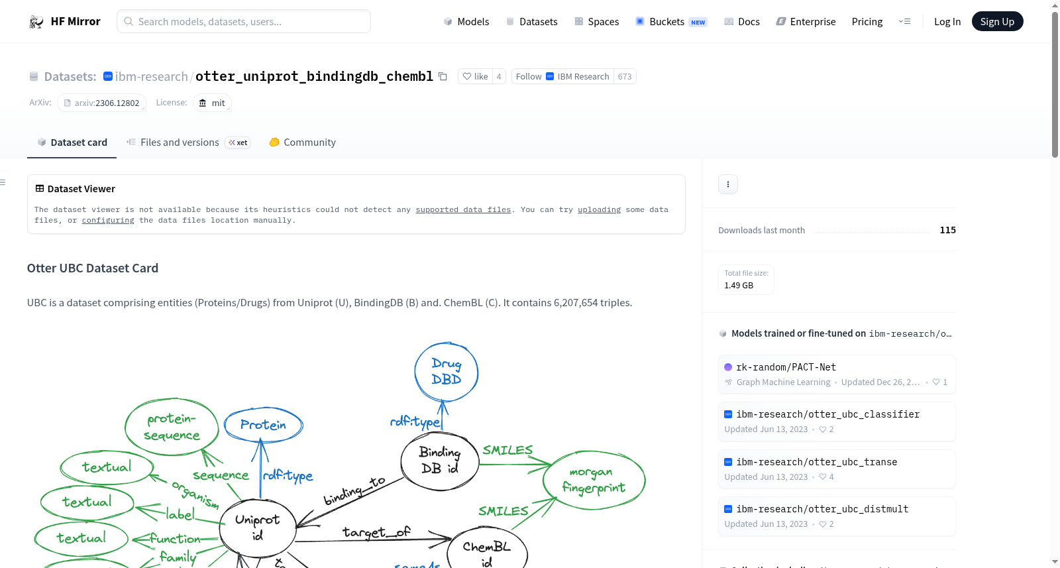The width and height of the screenshot is (1060, 568).
Task: Click the HF Mirror logo
Action: [64, 21]
